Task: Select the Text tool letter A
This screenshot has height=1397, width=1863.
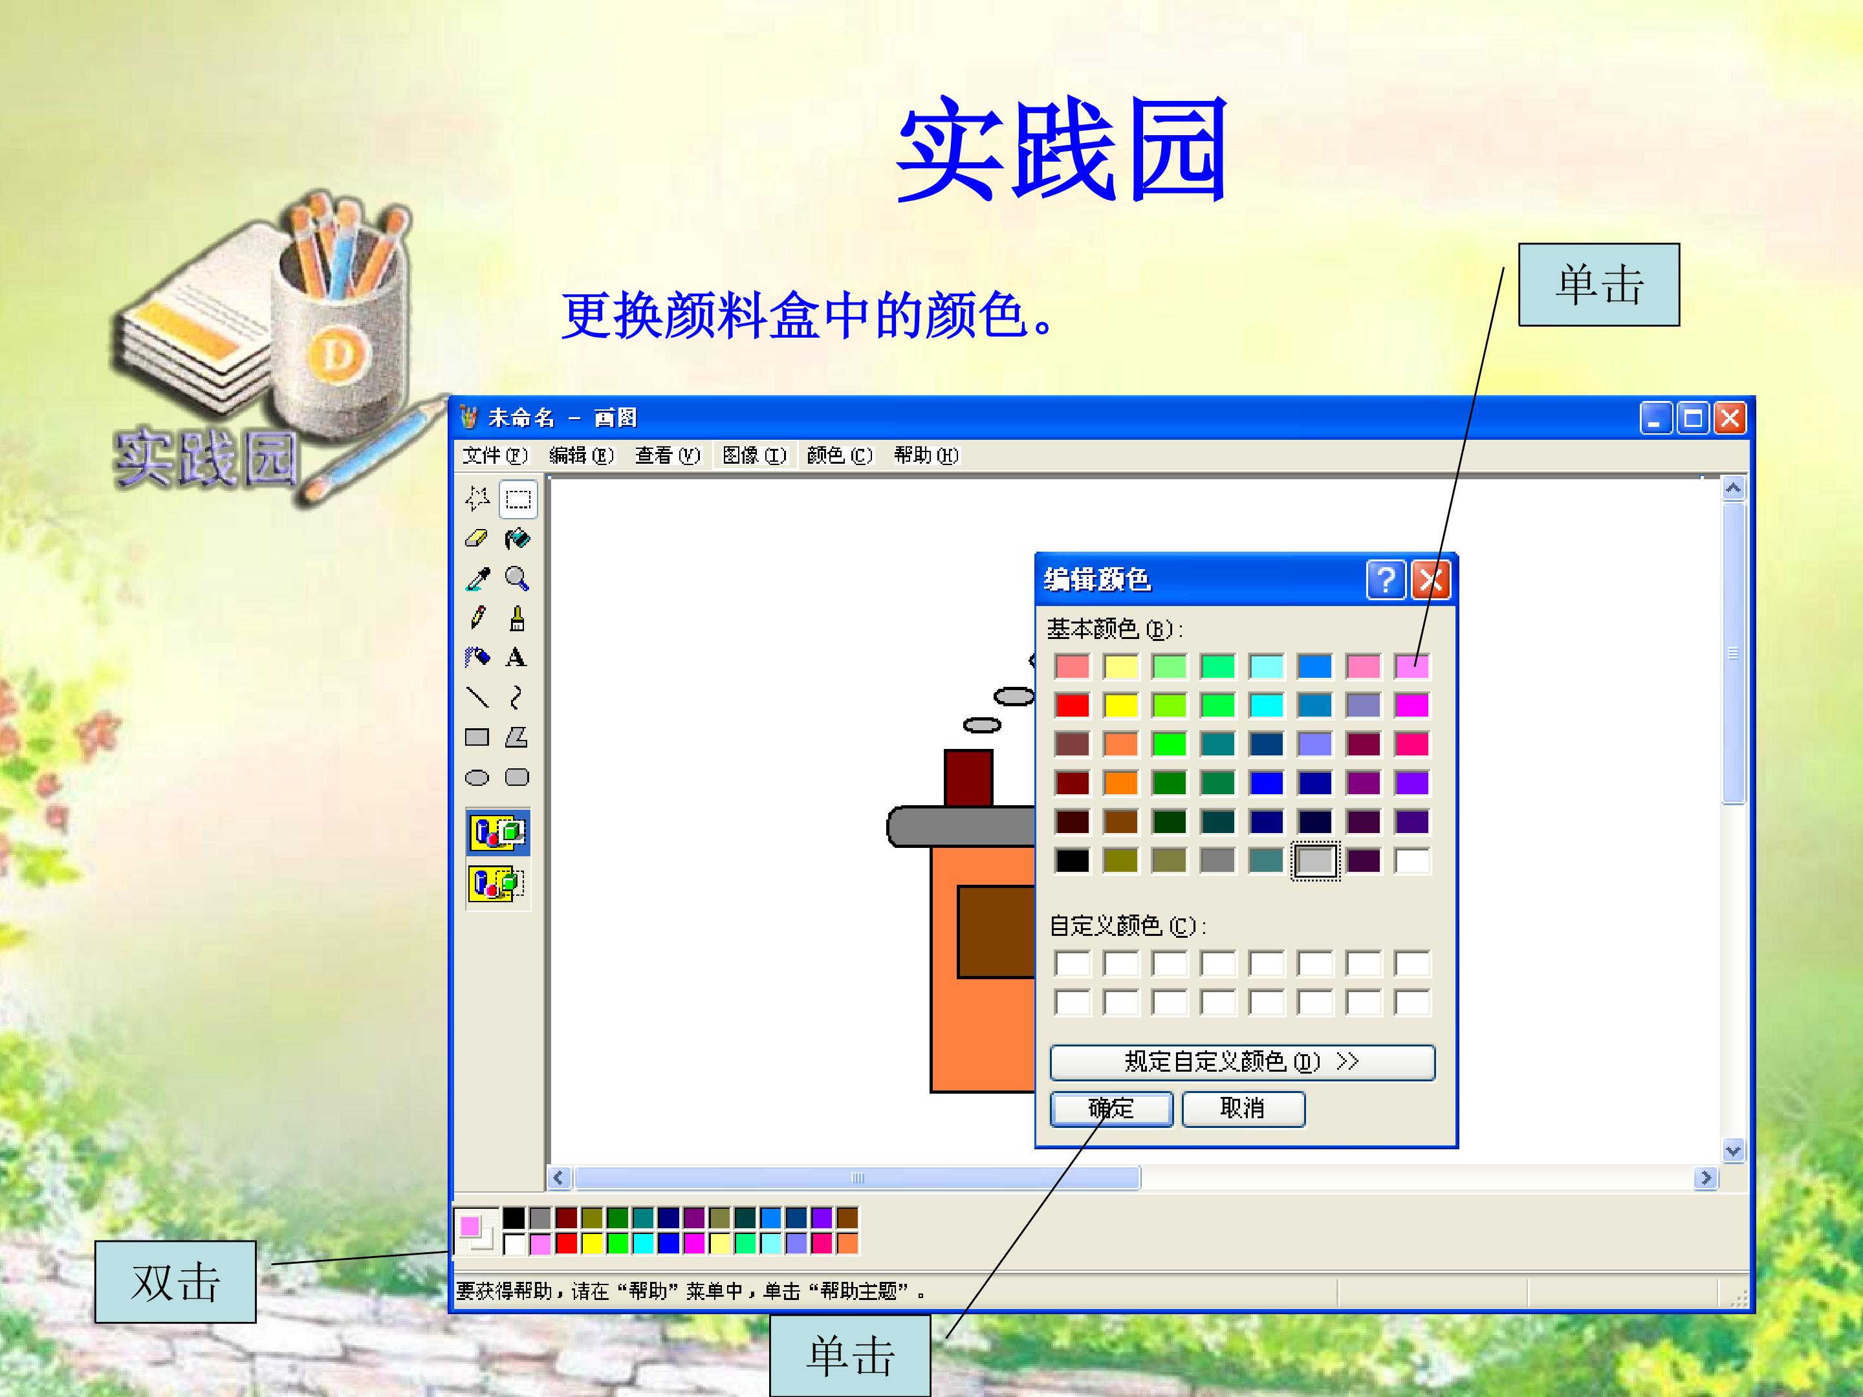Action: click(x=517, y=657)
